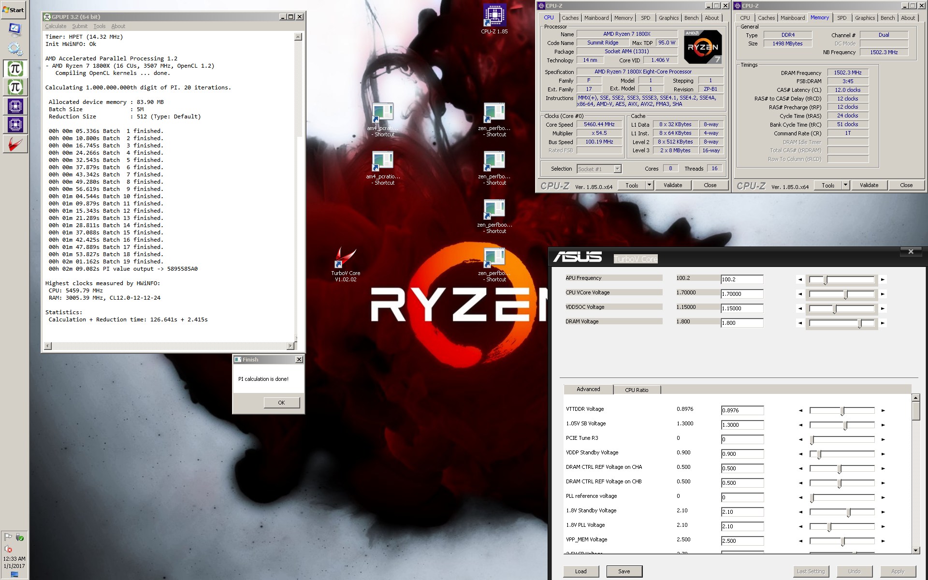
Task: Open Submit menu in GPUPI
Action: 80,26
